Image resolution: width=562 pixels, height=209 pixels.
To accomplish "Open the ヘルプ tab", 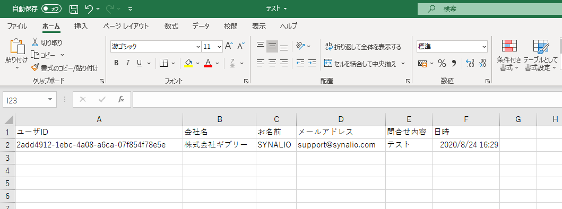I will (289, 26).
